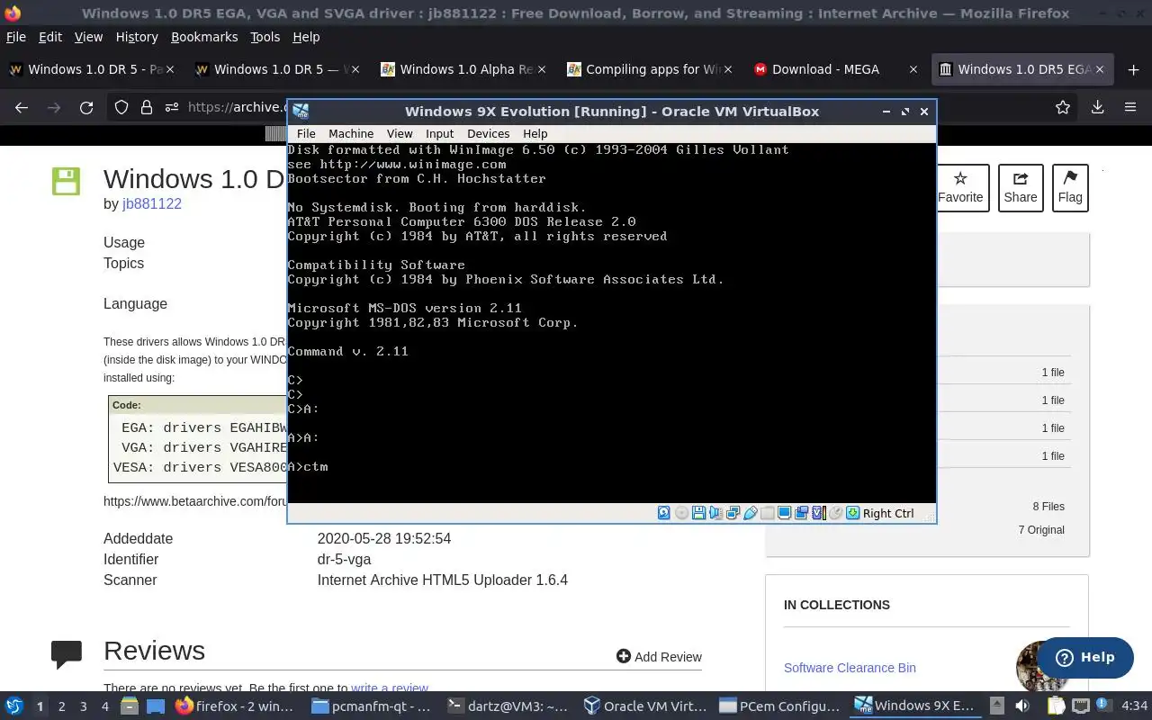
Task: Click the USB devices icon in VirtualBox status bar
Action: point(751,513)
